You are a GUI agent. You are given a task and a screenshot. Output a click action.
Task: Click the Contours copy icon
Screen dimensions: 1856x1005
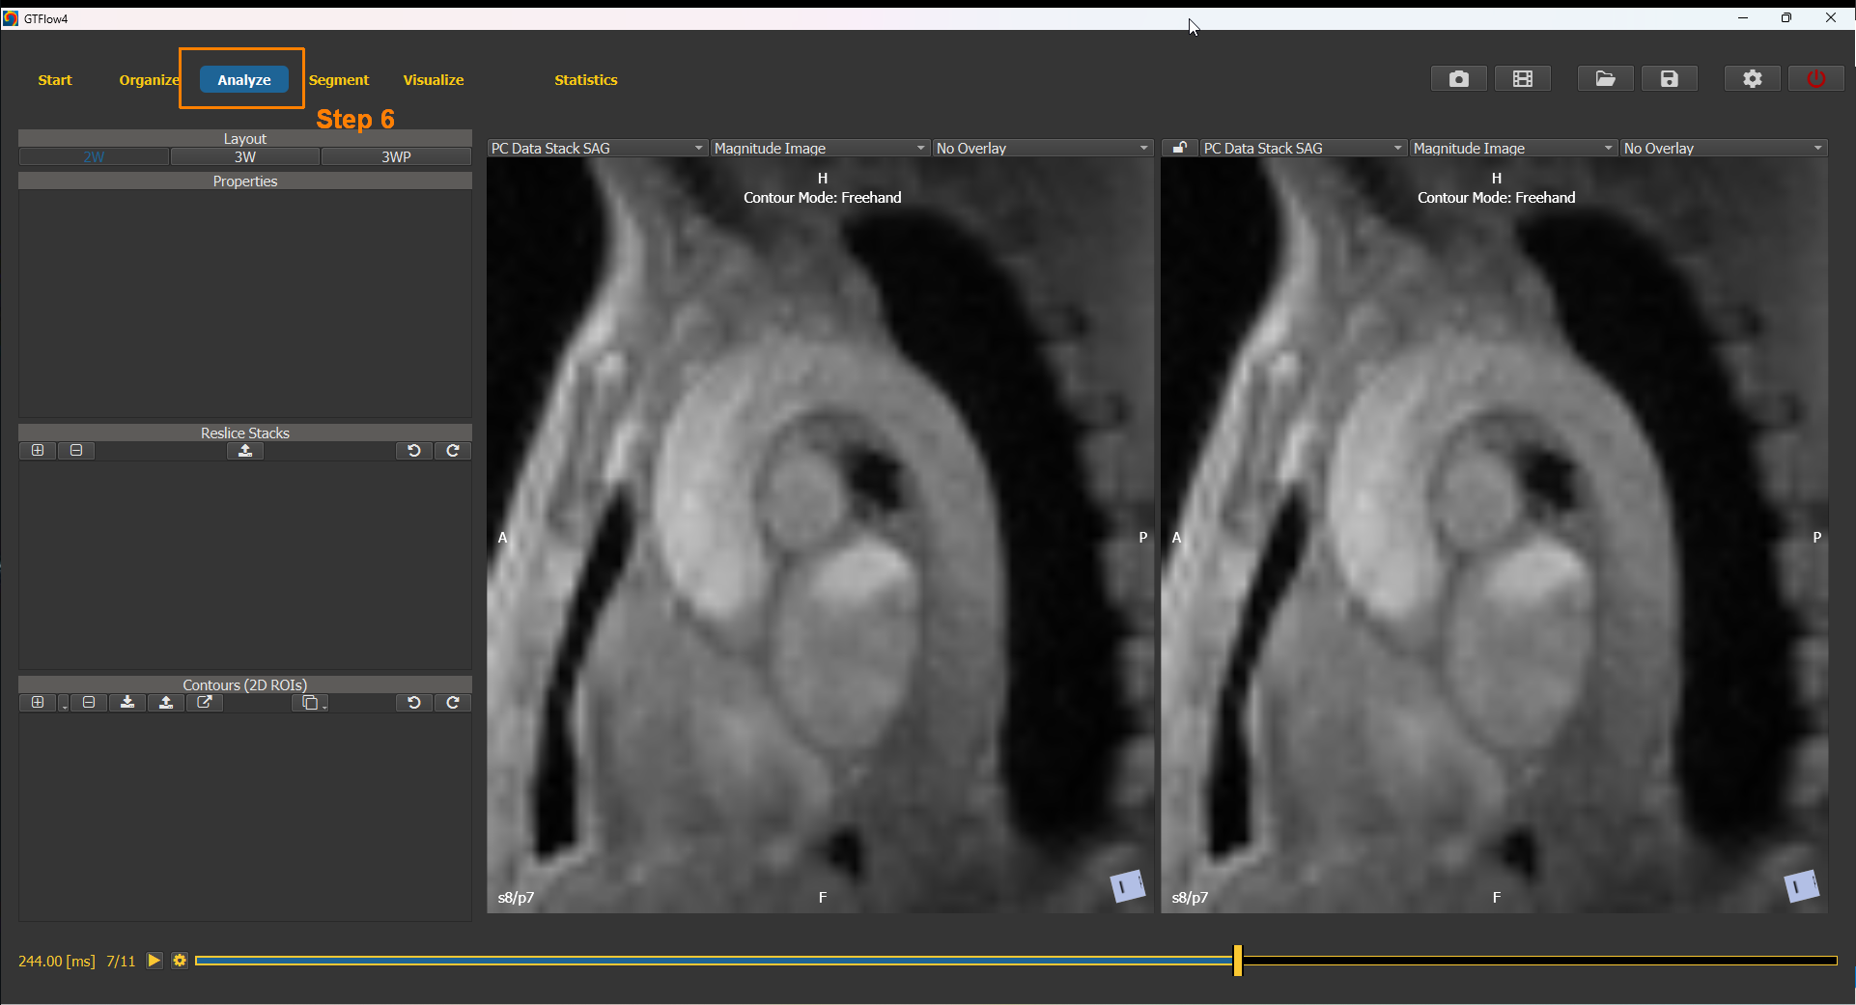(x=309, y=703)
